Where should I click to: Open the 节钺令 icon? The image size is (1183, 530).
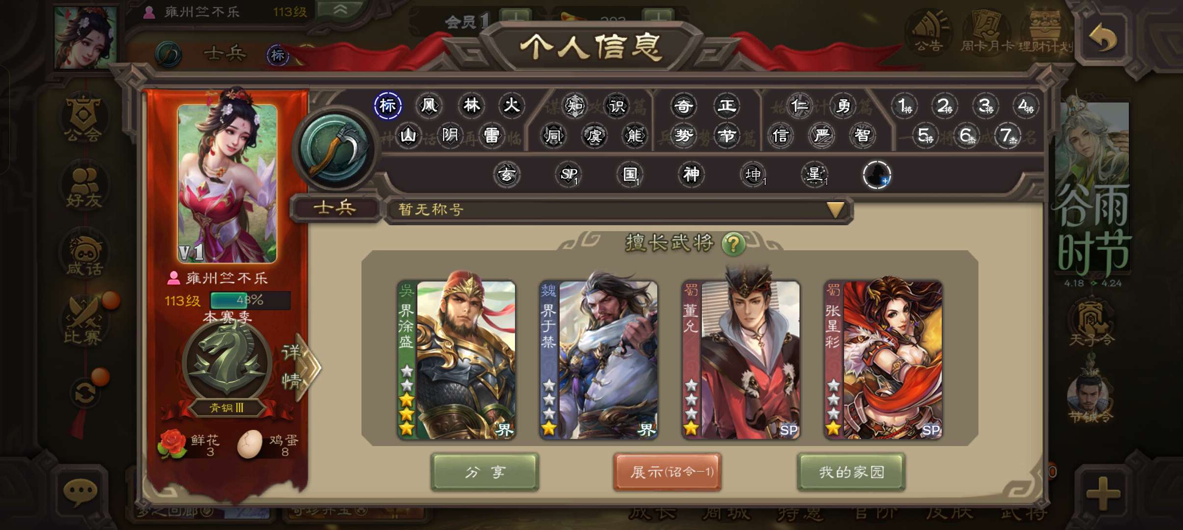point(1091,399)
